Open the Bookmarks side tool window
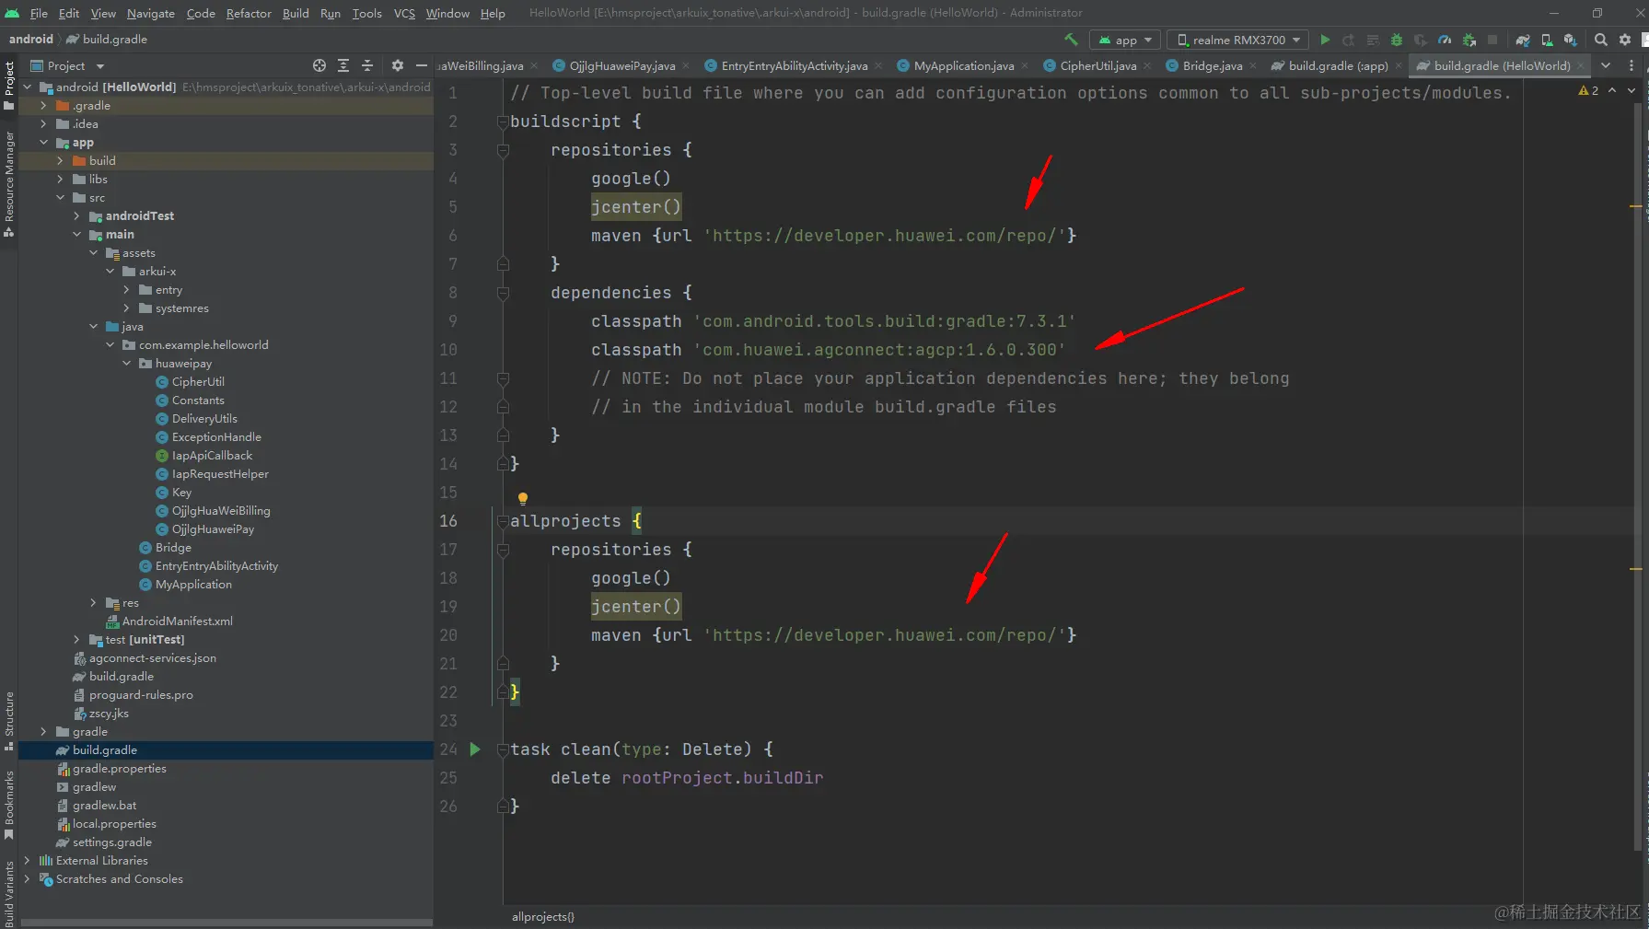The width and height of the screenshot is (1649, 929). point(9,805)
